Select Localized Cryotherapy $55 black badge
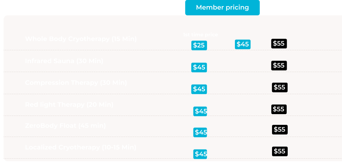The image size is (342, 168). coord(280,151)
